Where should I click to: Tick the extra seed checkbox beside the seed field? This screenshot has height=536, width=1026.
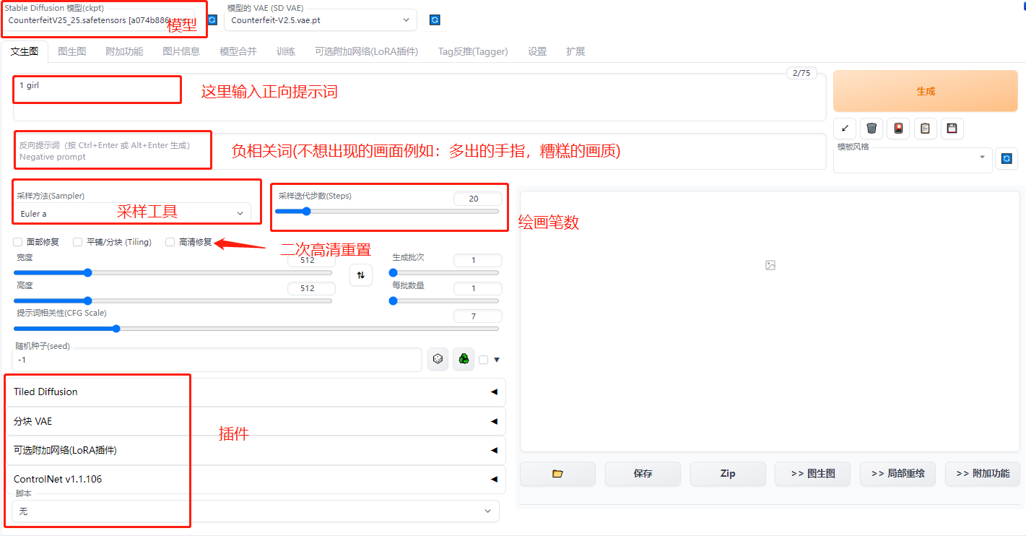[484, 360]
